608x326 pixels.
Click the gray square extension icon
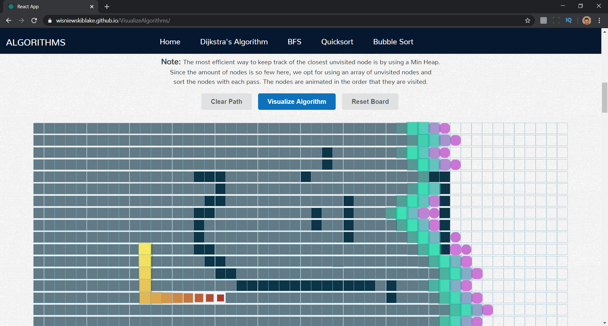pos(543,21)
